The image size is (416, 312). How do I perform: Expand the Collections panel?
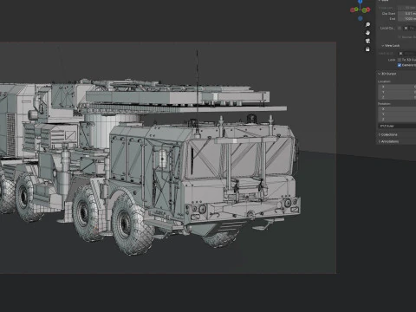(x=388, y=134)
